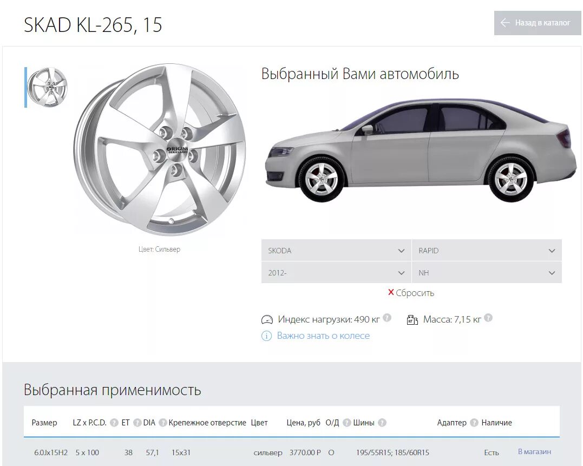Viewport: 583px width, 466px height.
Task: Open the NH modification dropdown
Action: point(487,273)
